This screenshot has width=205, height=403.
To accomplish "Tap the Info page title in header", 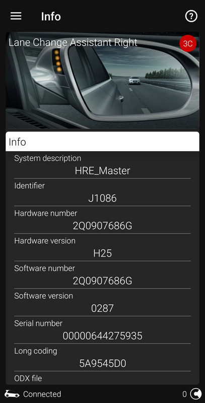I will [x=51, y=17].
